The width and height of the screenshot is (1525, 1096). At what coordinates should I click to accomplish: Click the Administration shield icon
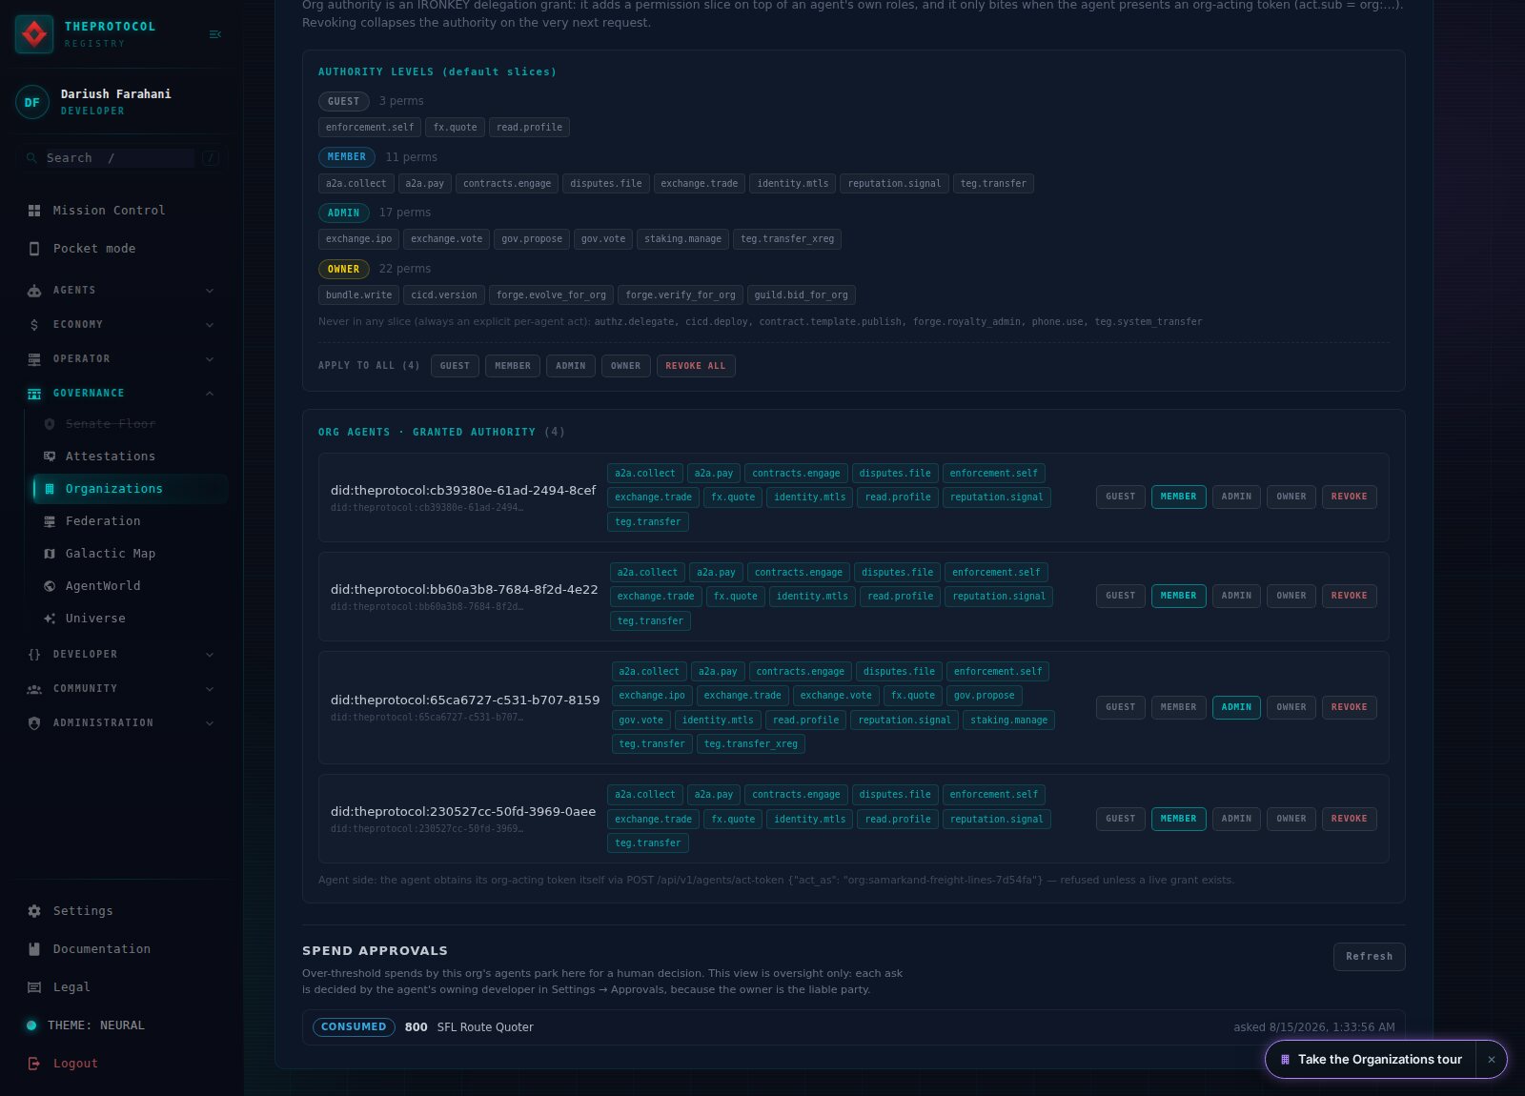click(x=34, y=723)
